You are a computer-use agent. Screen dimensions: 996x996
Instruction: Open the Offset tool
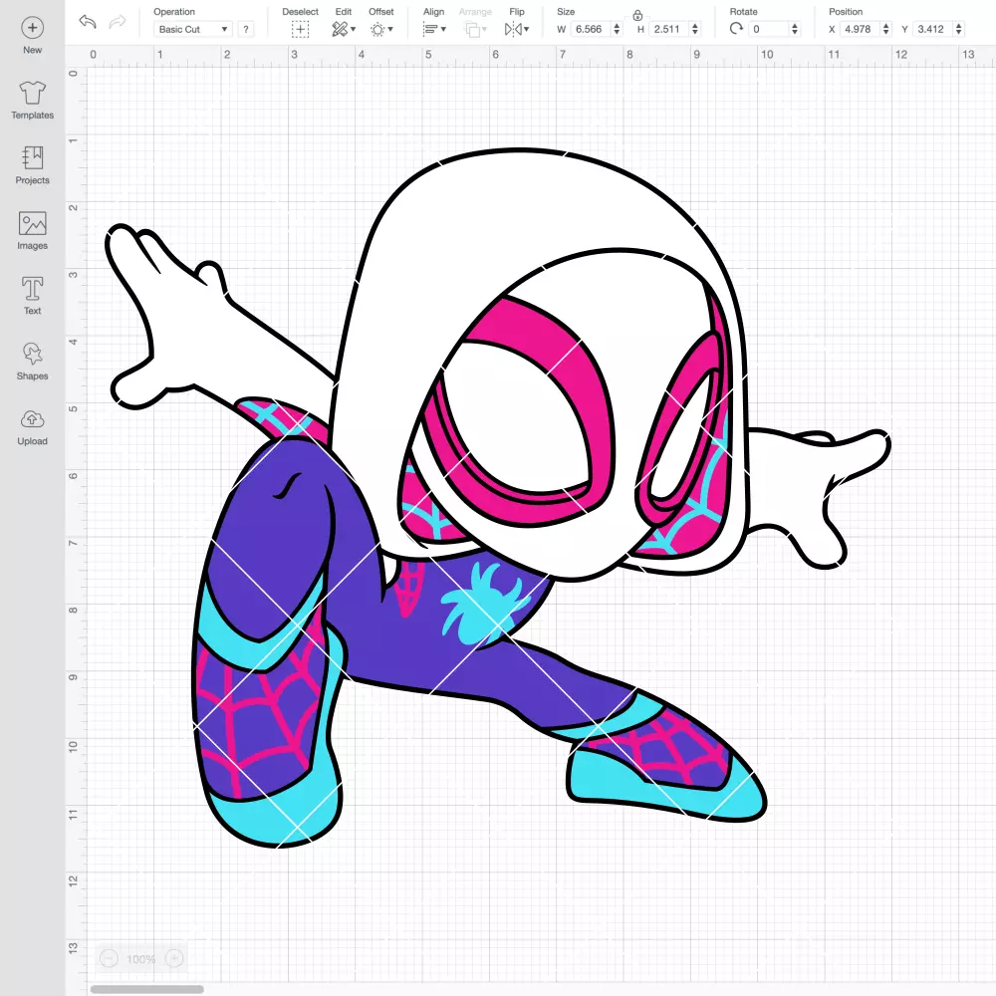tap(381, 29)
